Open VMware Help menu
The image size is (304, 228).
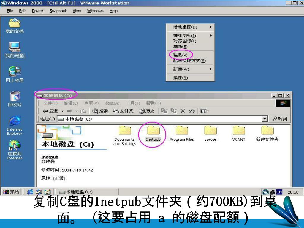pos(113,11)
